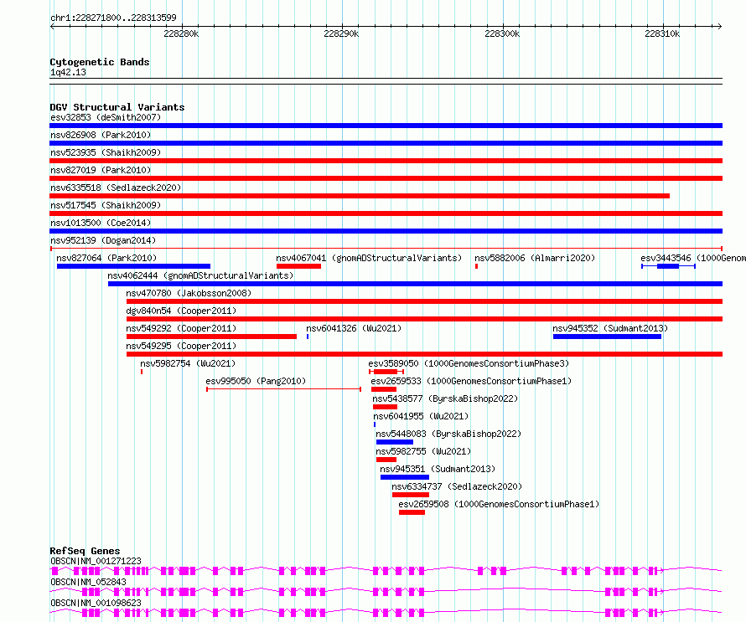Screen dimensions: 746x622
Task: Click nsv1013500 (Coe2014) label
Action: [101, 223]
